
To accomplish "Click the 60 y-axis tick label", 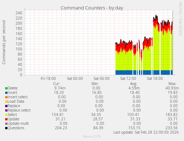I will click(x=20, y=59).
